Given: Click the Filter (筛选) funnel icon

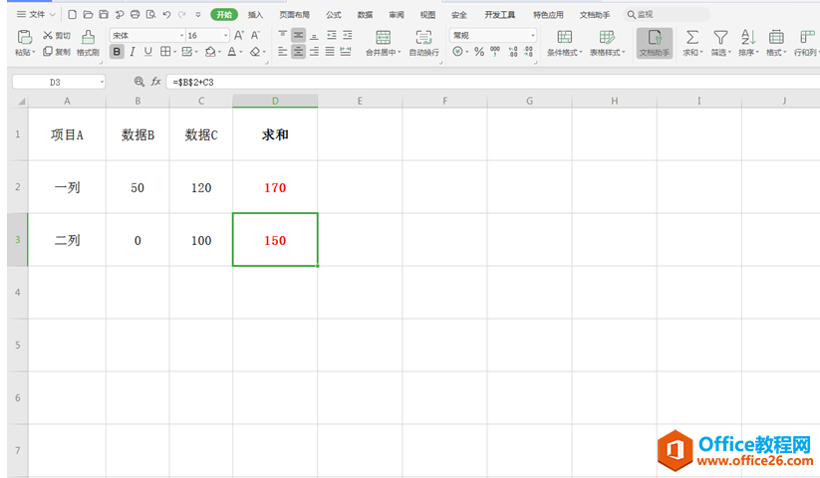Looking at the screenshot, I should point(719,37).
